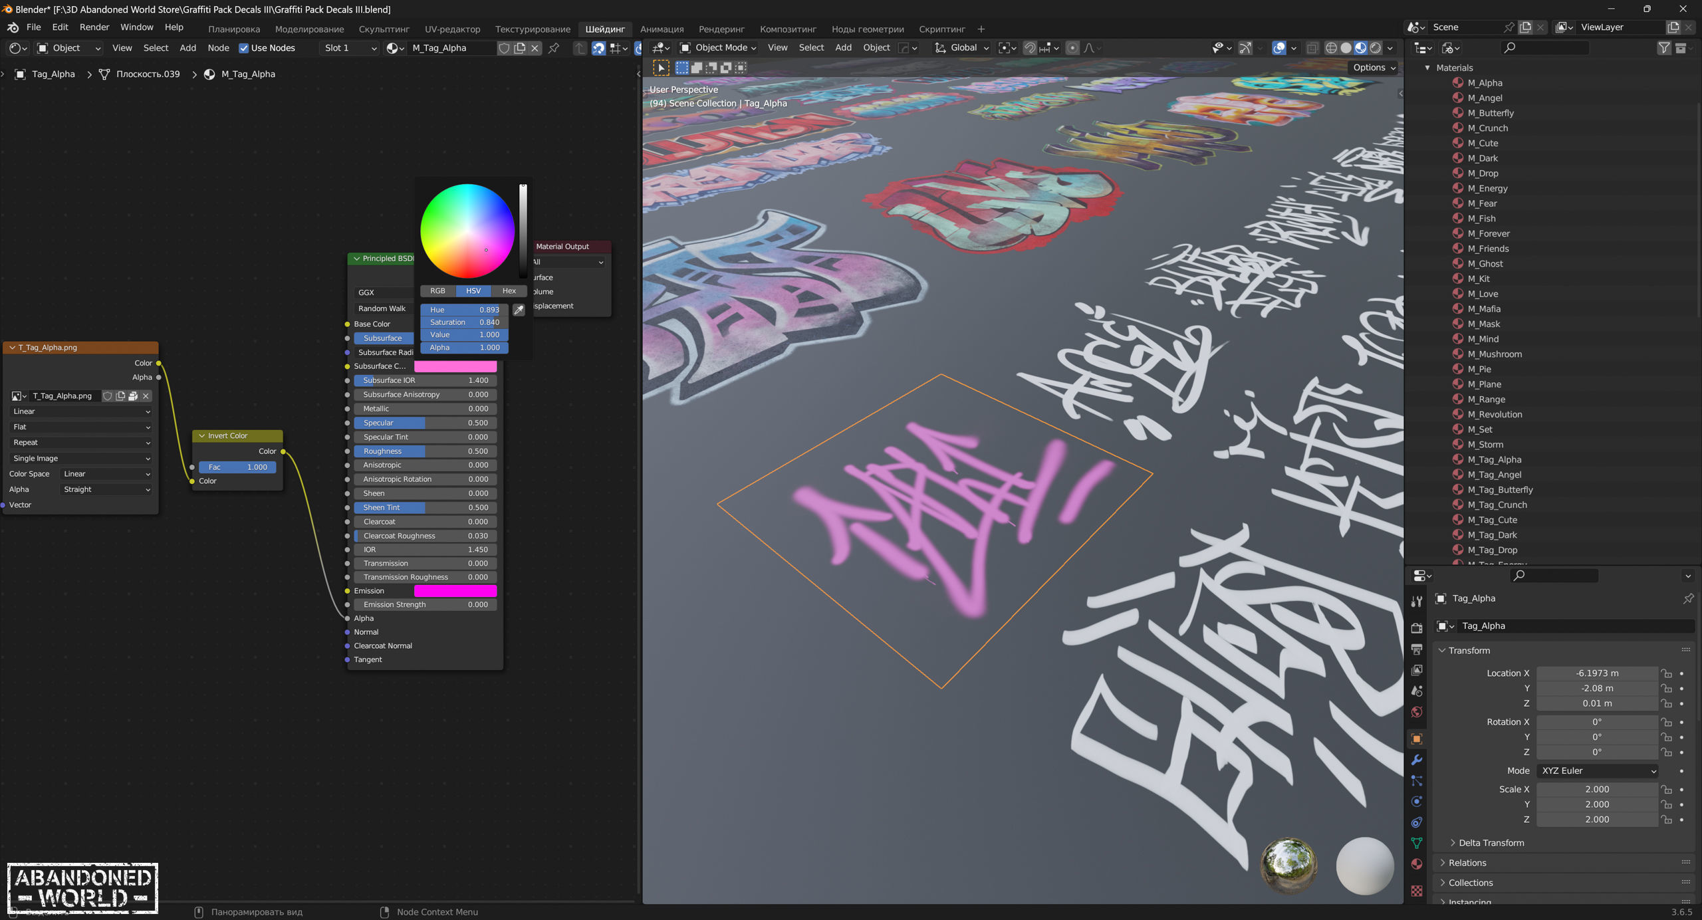This screenshot has height=920, width=1702.
Task: Switch viewport to rendered shading
Action: [x=1376, y=48]
